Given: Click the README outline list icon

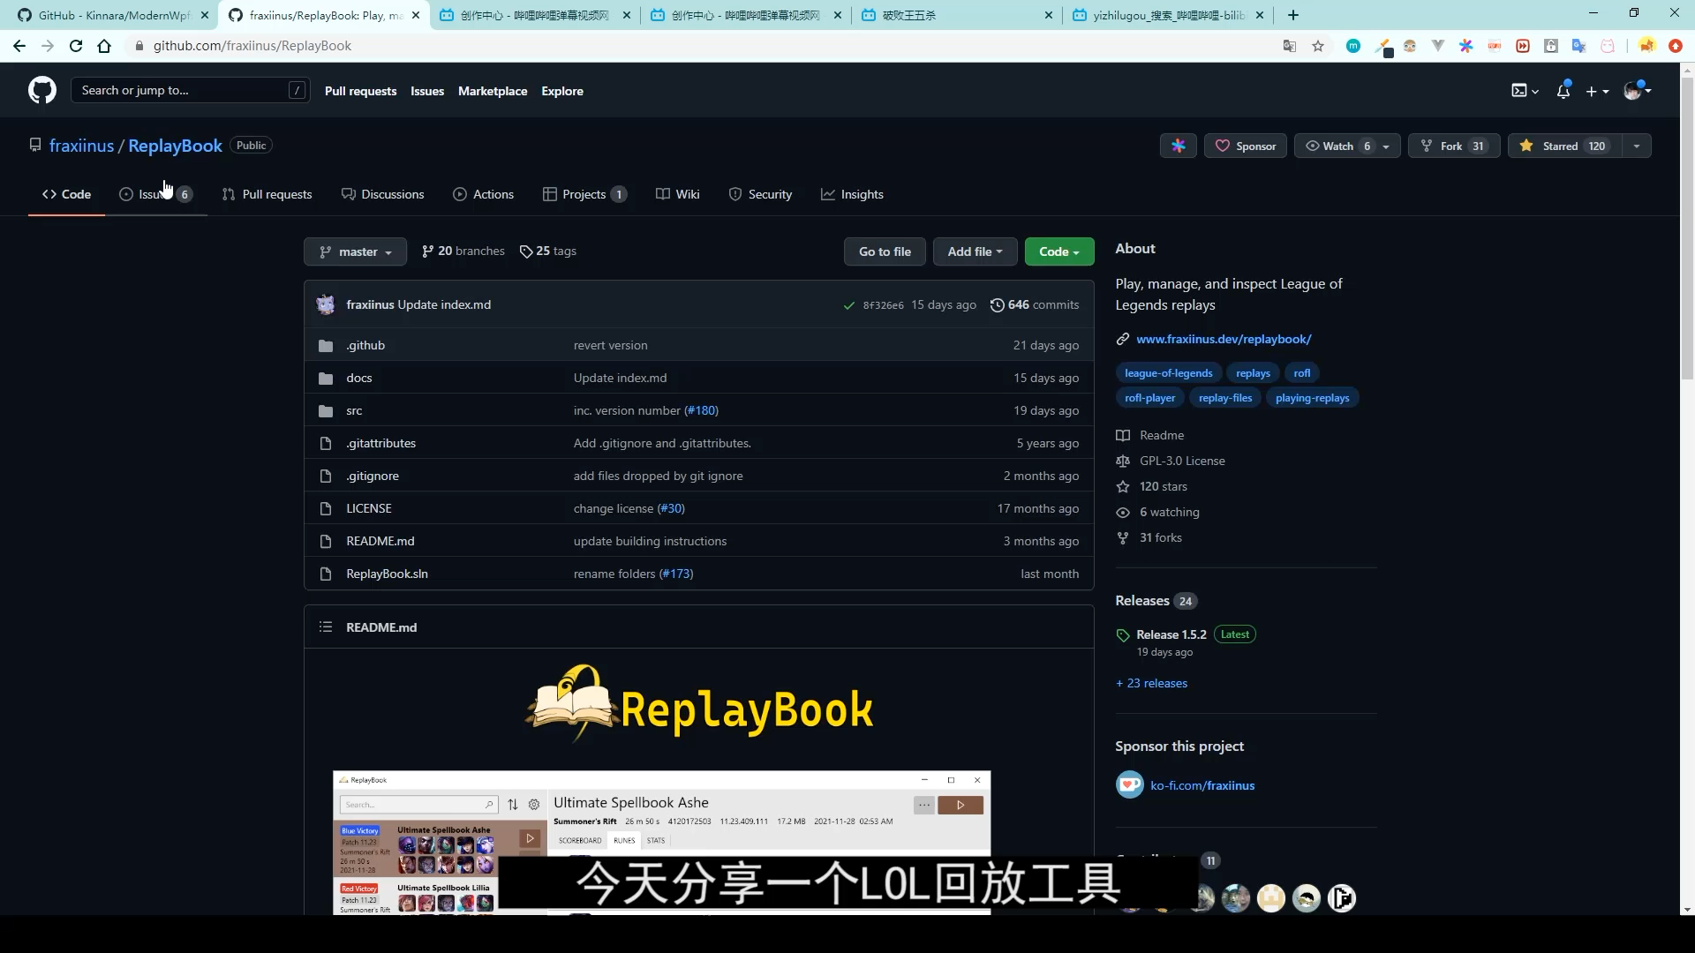Looking at the screenshot, I should coord(326,627).
